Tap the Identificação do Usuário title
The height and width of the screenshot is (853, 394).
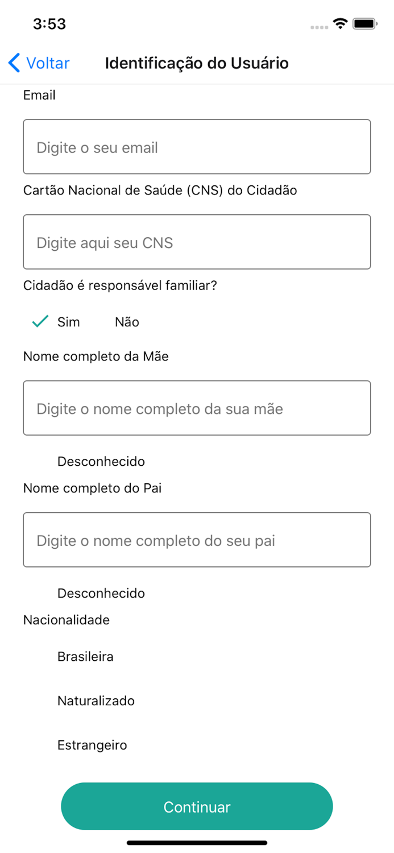coord(197,63)
